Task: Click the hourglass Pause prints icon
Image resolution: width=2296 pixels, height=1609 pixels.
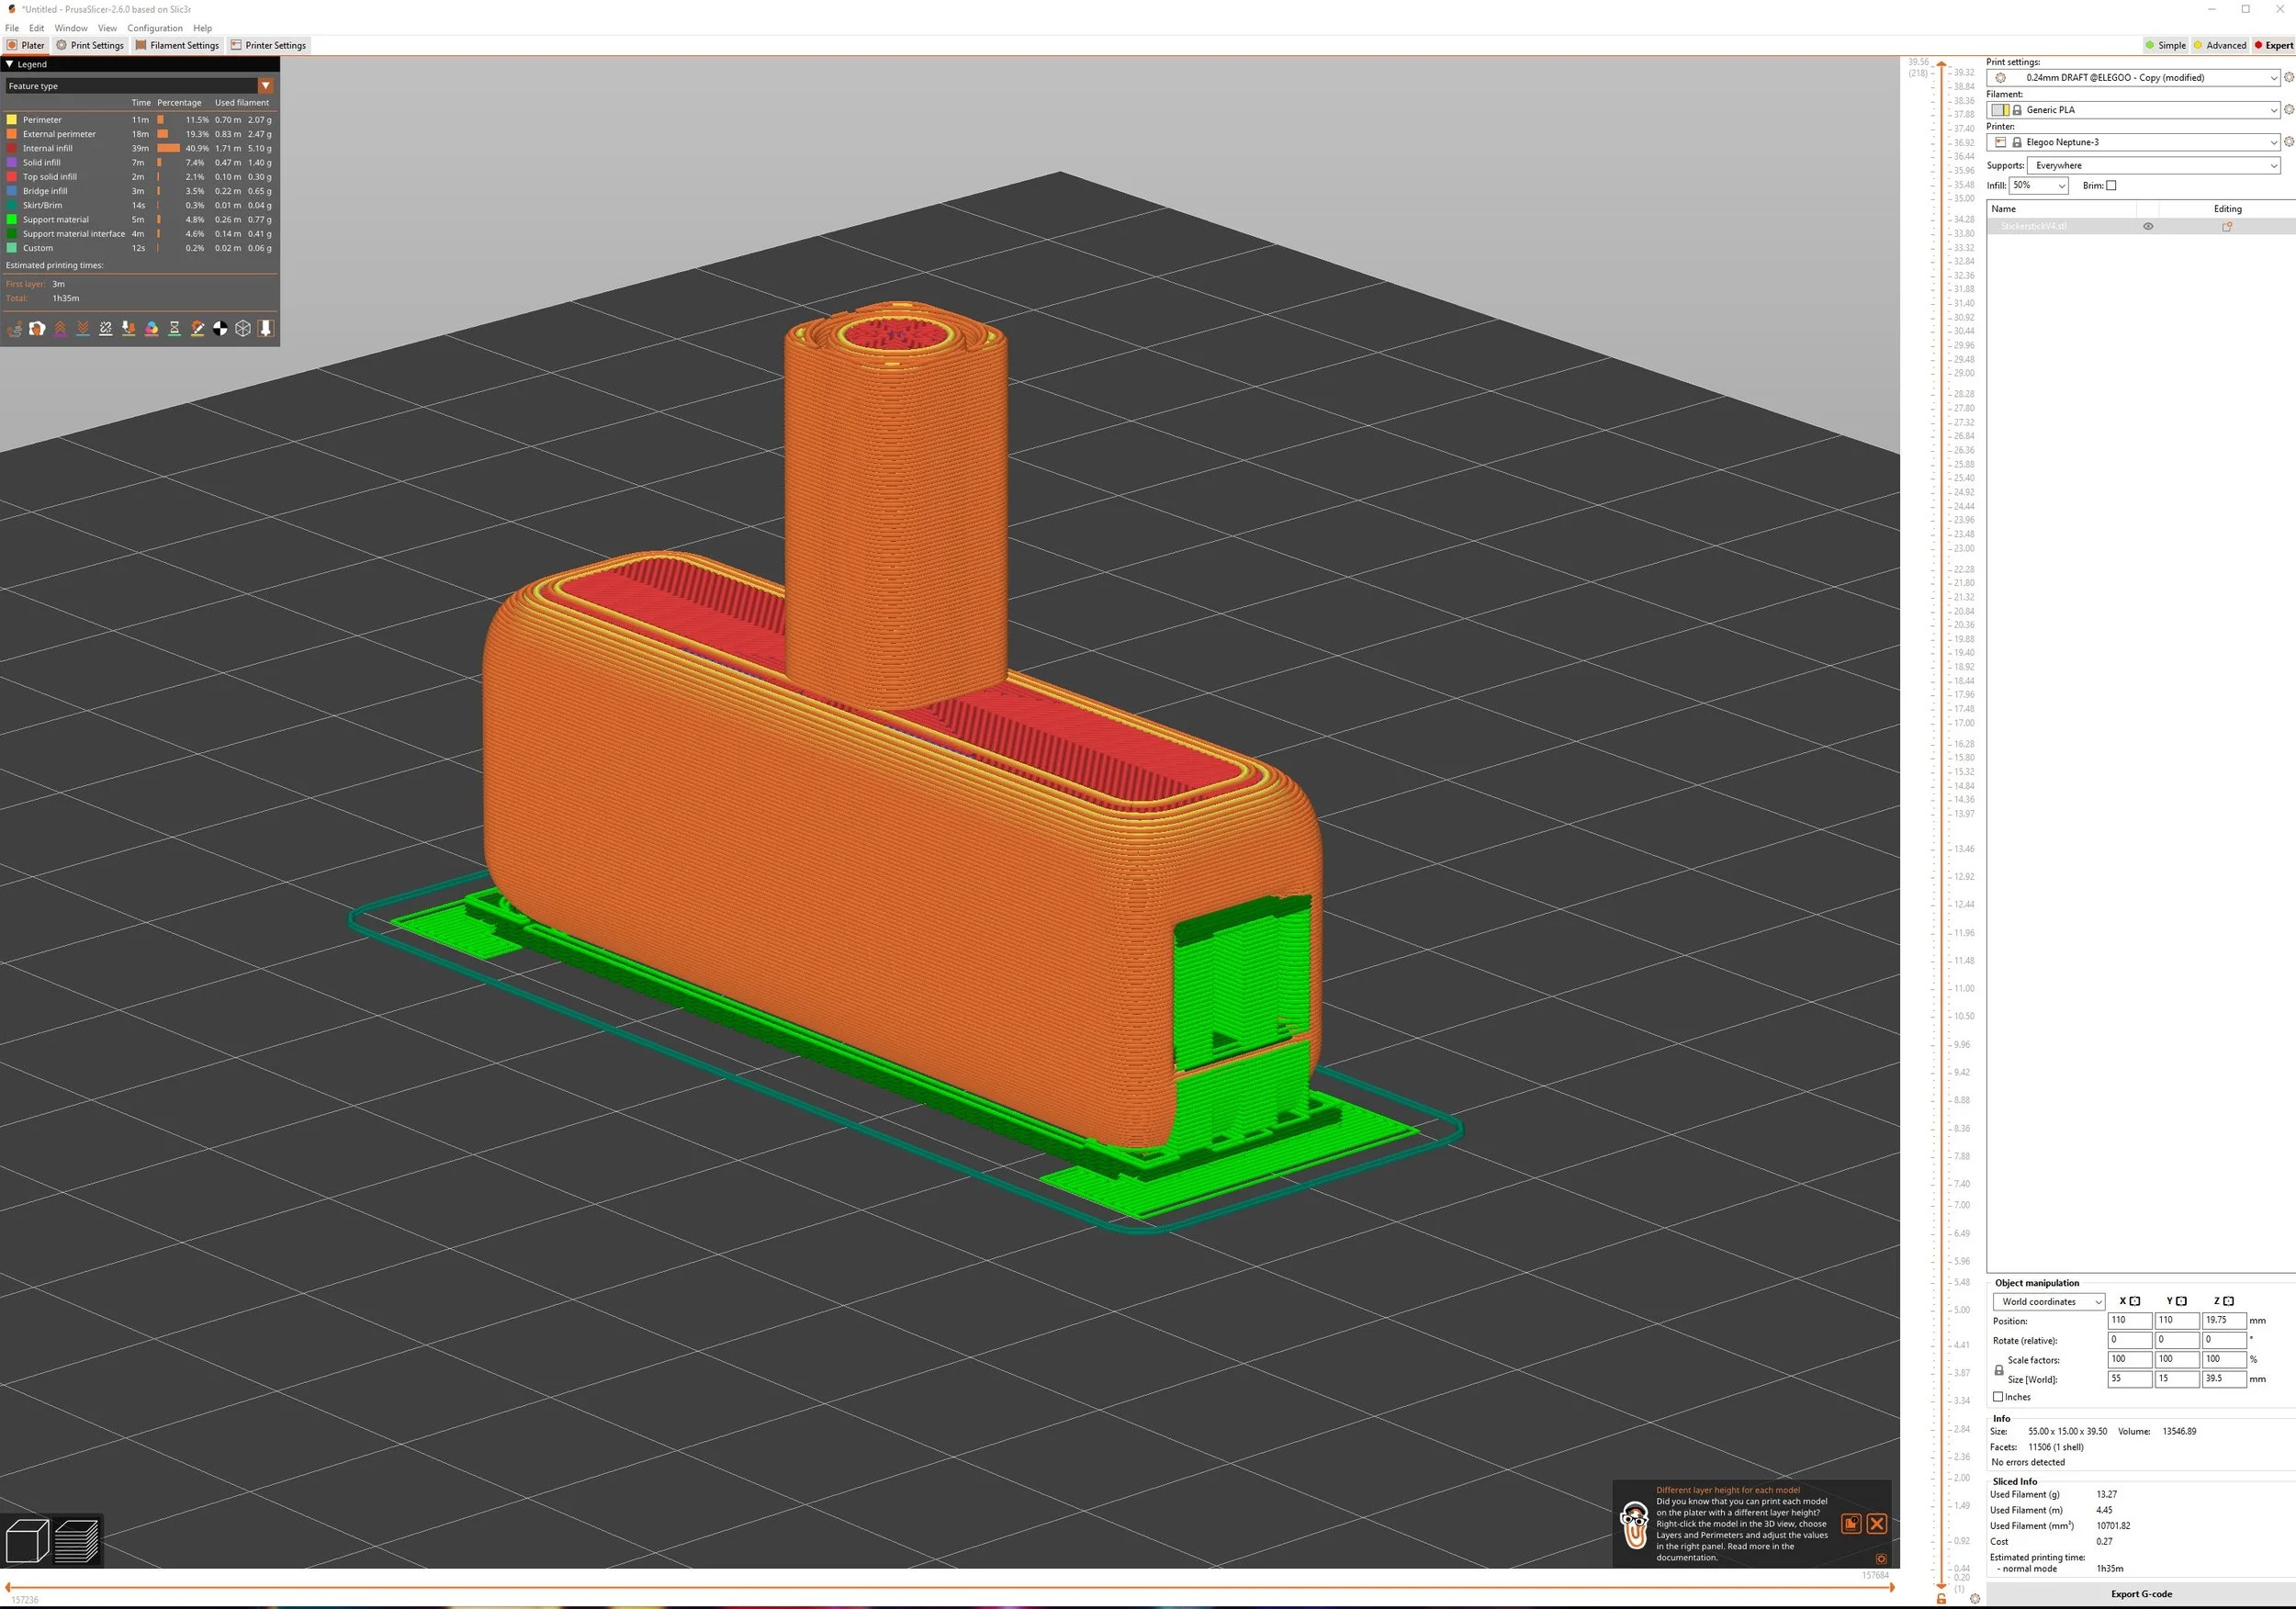Action: coord(175,328)
